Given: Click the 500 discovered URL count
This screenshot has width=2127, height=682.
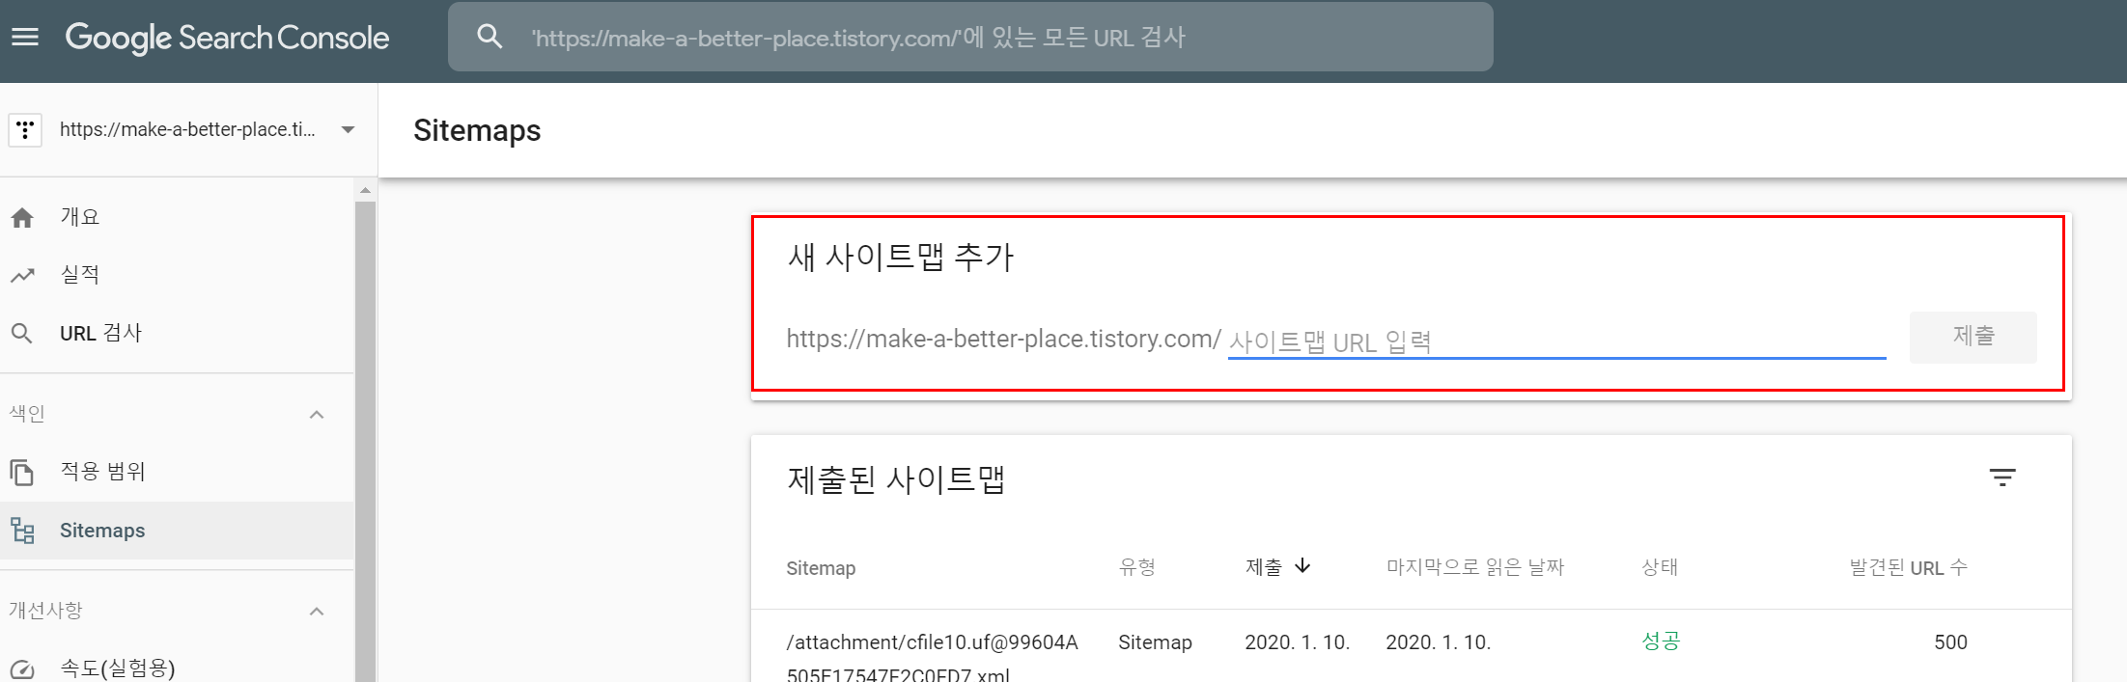Looking at the screenshot, I should (x=1950, y=642).
